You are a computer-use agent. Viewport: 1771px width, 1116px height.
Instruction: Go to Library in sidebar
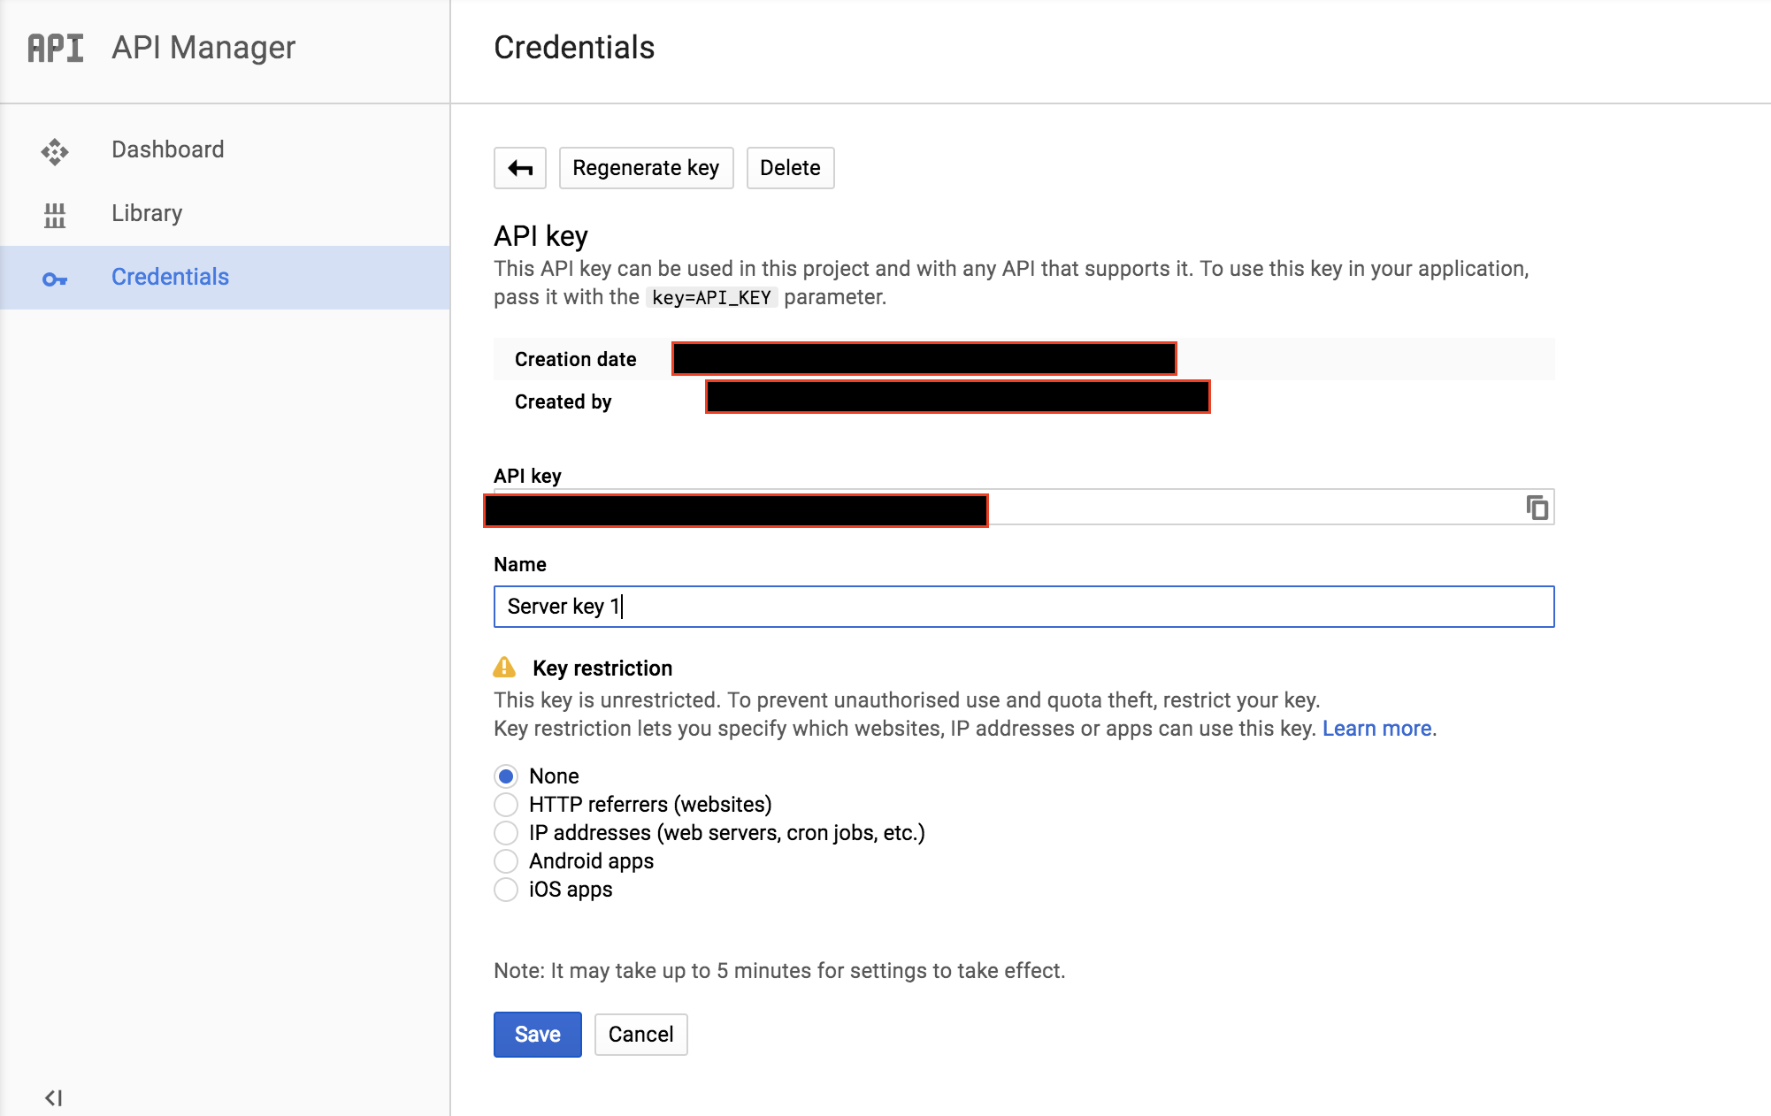[147, 213]
